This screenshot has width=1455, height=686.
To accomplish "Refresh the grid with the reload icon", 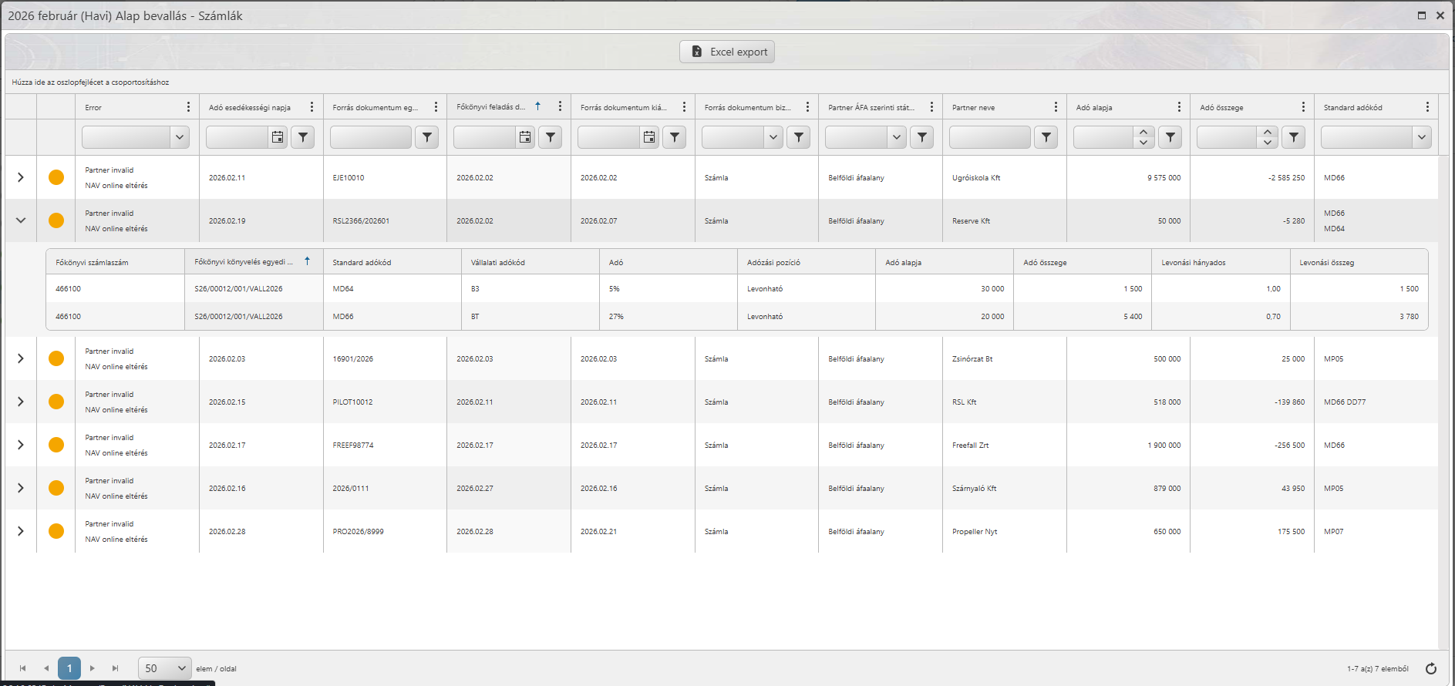I will click(x=1431, y=668).
